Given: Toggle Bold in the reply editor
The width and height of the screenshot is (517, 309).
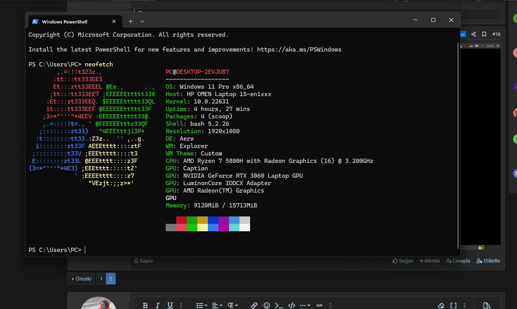Looking at the screenshot, I should [x=145, y=305].
